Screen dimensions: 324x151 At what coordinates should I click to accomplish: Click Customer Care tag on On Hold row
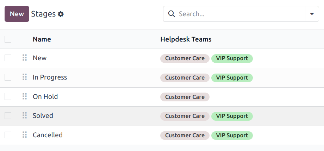point(185,96)
